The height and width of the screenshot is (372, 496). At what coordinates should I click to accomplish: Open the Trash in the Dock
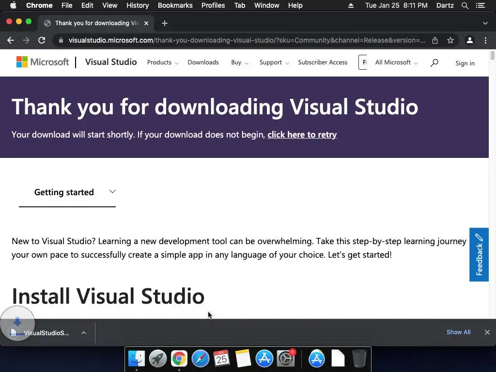click(x=359, y=359)
